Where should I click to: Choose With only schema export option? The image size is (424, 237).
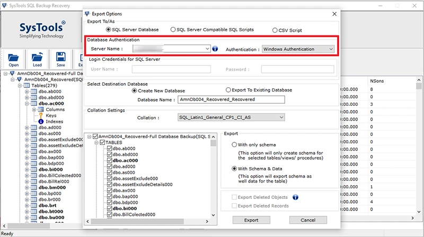pyautogui.click(x=234, y=144)
